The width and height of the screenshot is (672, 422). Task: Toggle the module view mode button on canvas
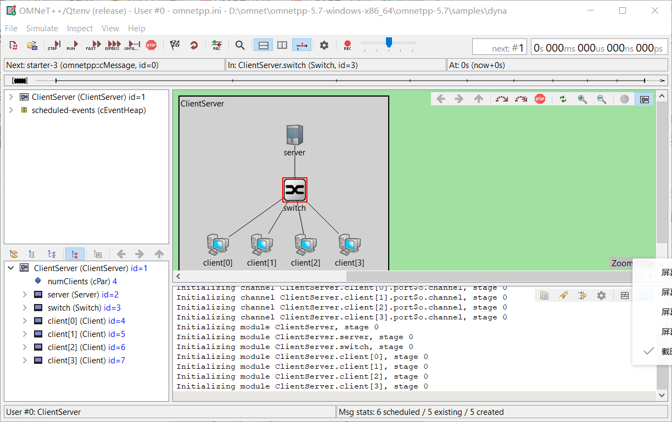click(645, 99)
